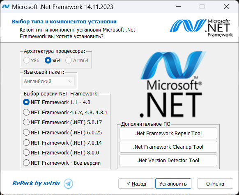Open the Языковой пакет language dropdown
The image size is (239, 195).
48,81
